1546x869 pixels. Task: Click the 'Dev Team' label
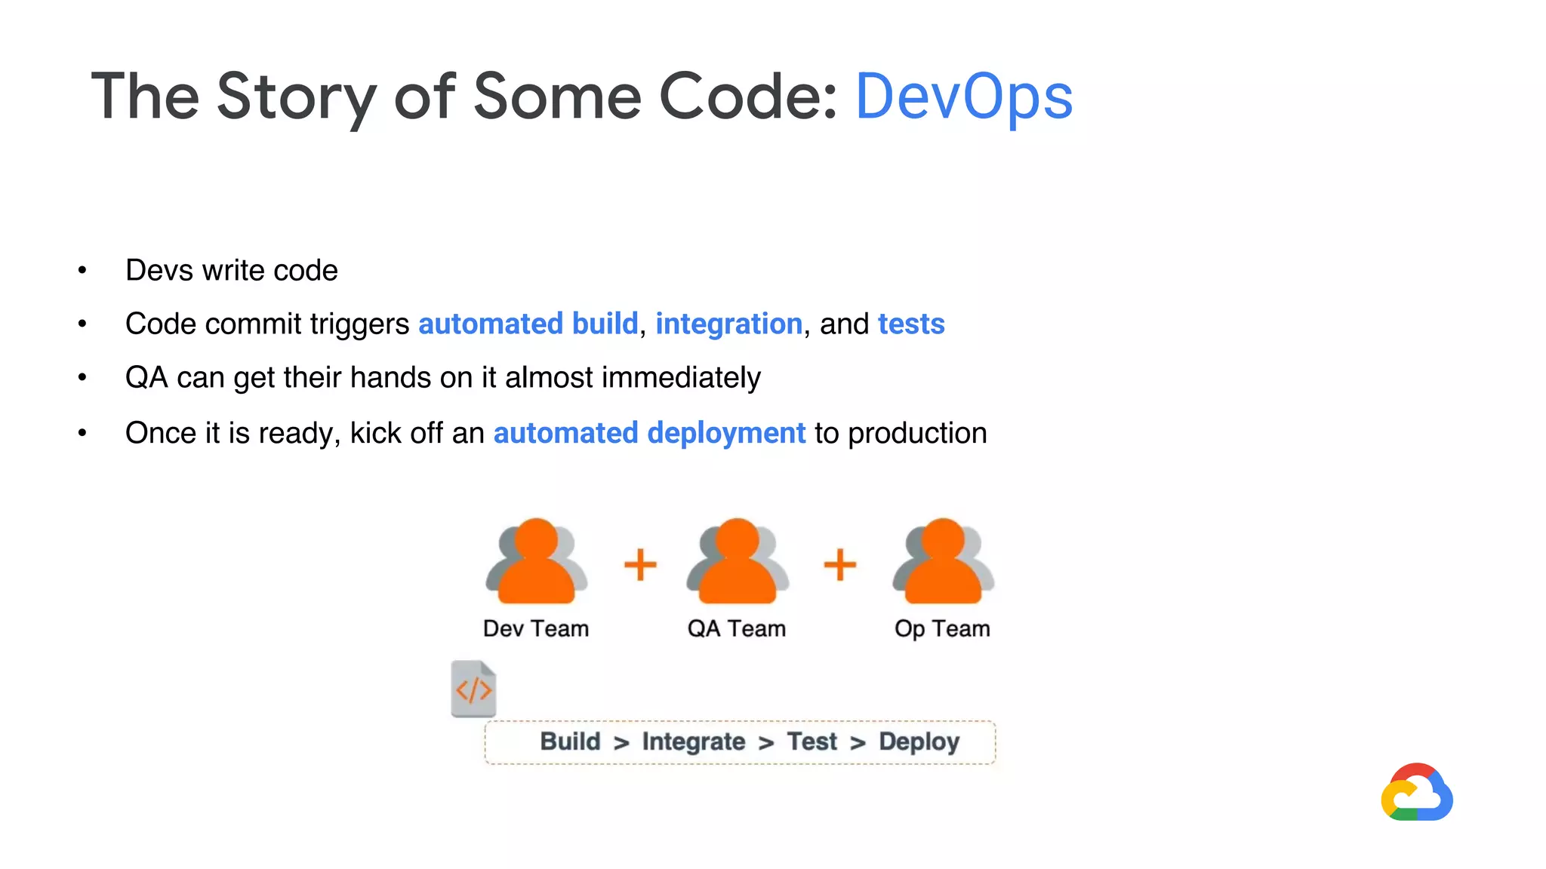click(x=536, y=628)
